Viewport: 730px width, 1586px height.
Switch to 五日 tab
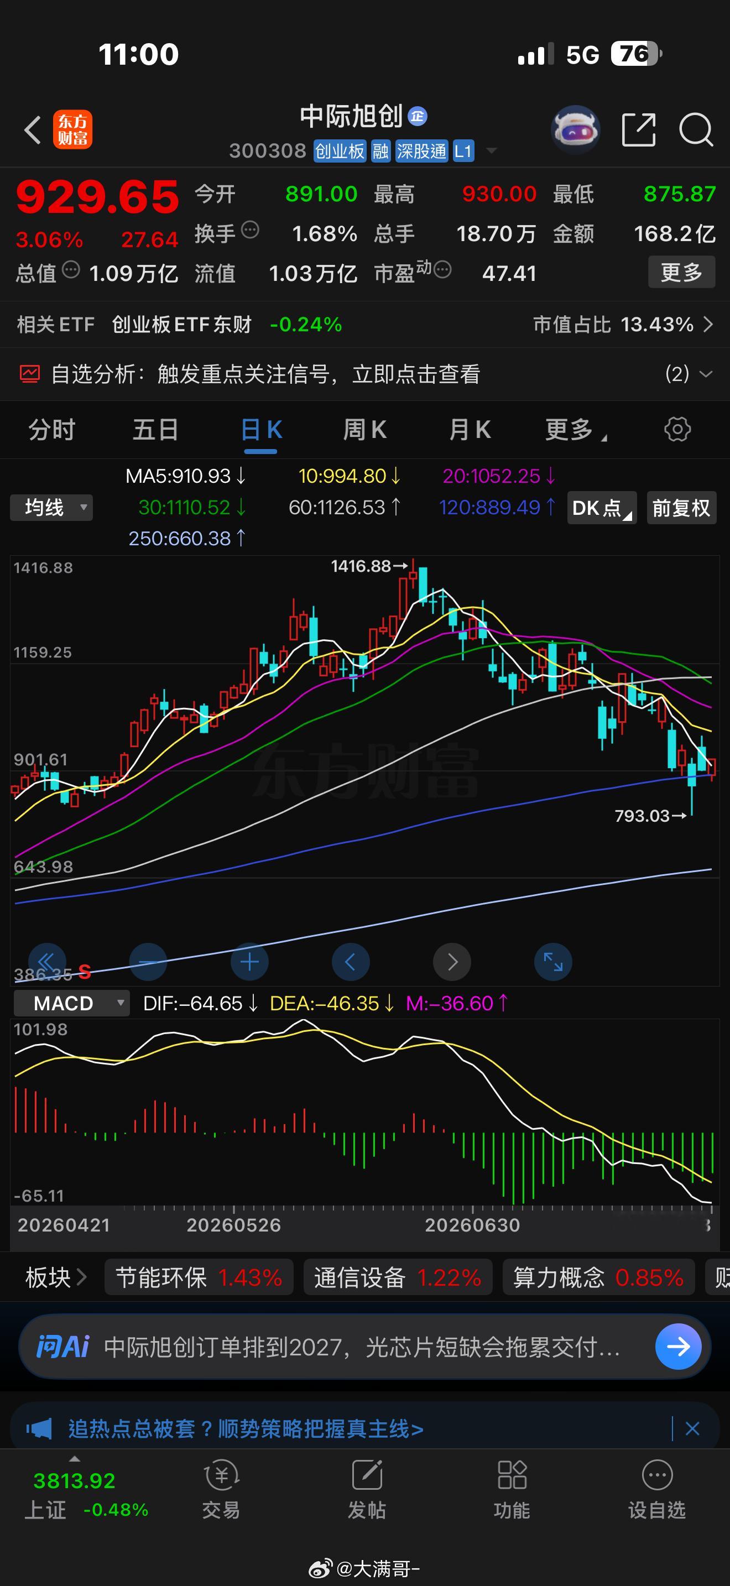pos(156,429)
